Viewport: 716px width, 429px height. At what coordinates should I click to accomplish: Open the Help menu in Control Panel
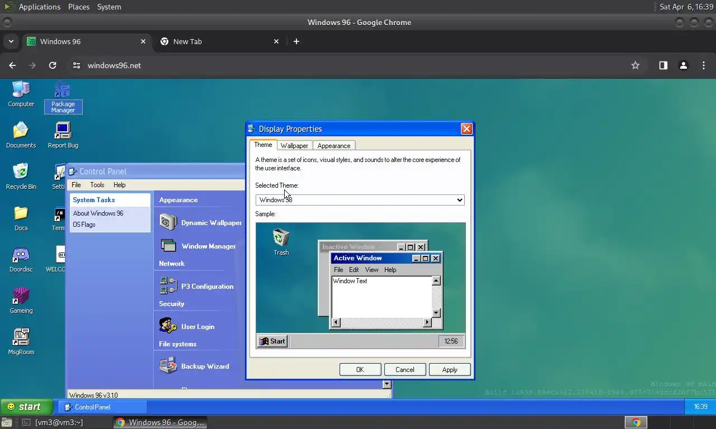point(120,185)
